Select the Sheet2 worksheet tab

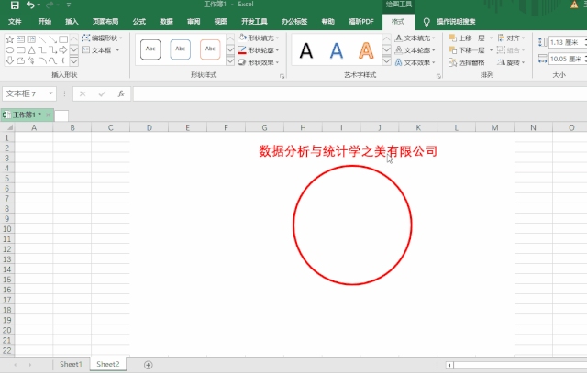(108, 364)
